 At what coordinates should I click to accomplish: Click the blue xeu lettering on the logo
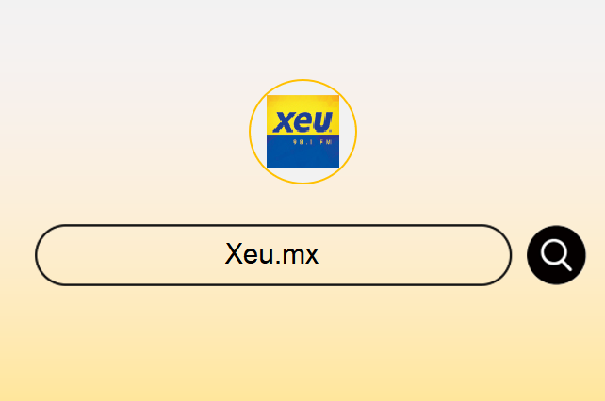point(302,121)
